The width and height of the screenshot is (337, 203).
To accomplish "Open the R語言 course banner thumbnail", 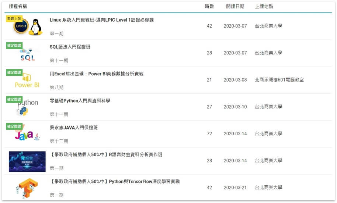I will pos(27,161).
